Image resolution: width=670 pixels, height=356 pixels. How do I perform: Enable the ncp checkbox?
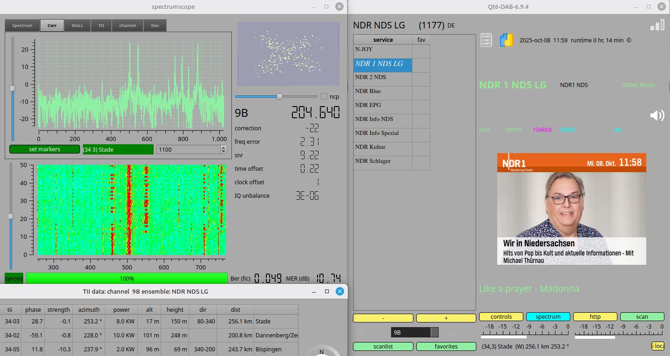324,96
